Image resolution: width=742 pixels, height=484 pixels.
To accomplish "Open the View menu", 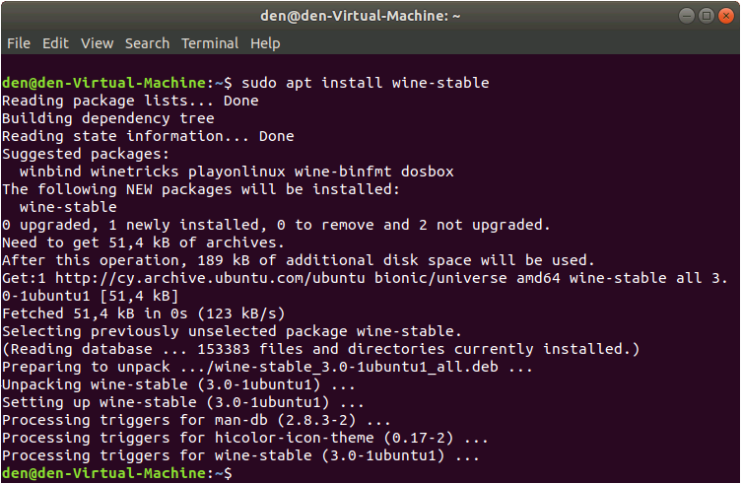I will [97, 43].
